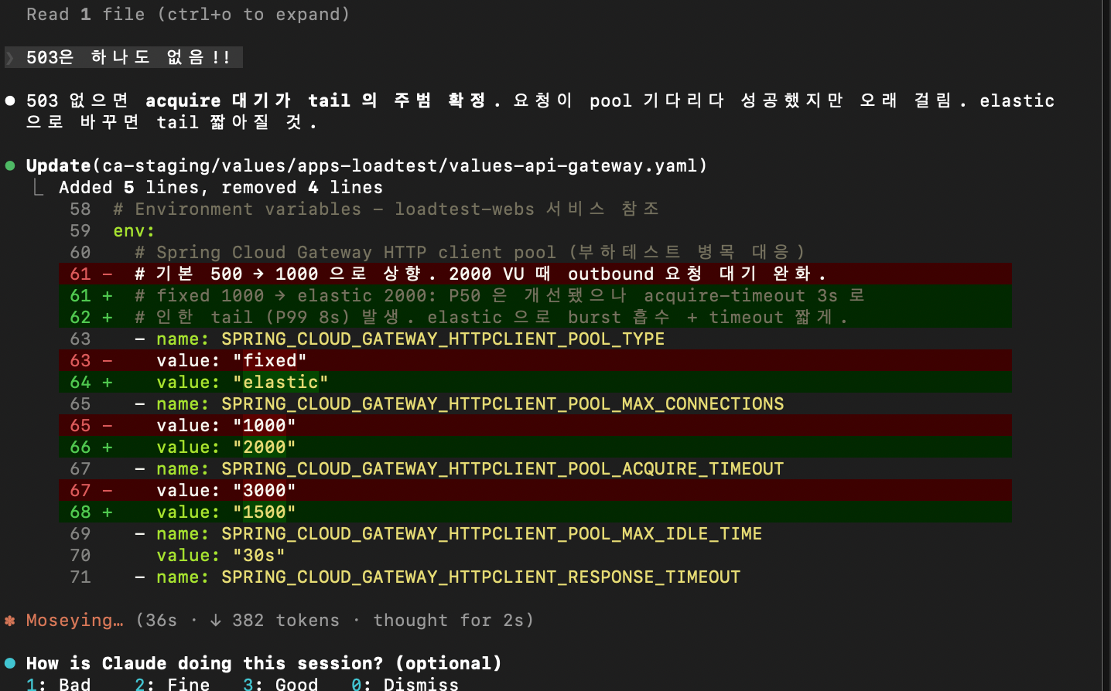Click the green bullet beside Update
The image size is (1111, 691).
pos(10,165)
